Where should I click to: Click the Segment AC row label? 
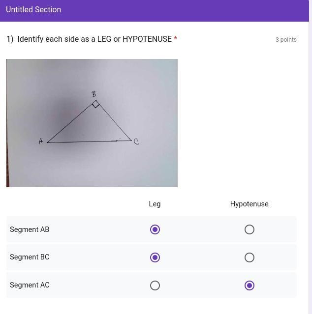tap(30, 285)
